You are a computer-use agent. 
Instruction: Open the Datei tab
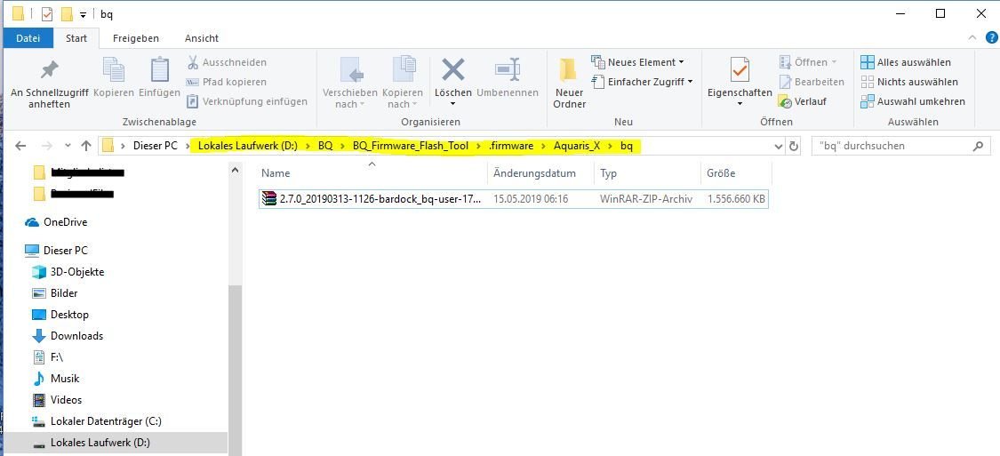coord(28,38)
